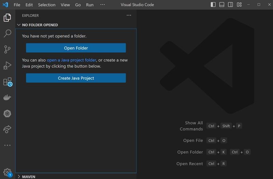Close the Visual Studio Code window
Viewport: 273px width, 179px height.
click(269, 4)
